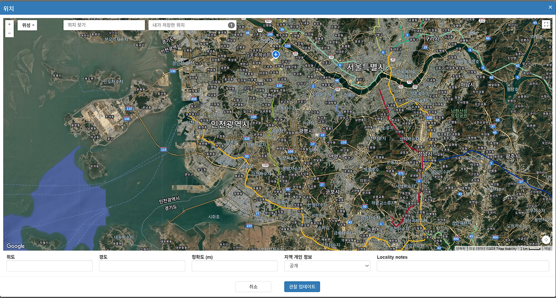Click the 성남시 label on map
This screenshot has width=556, height=298.
click(x=425, y=154)
